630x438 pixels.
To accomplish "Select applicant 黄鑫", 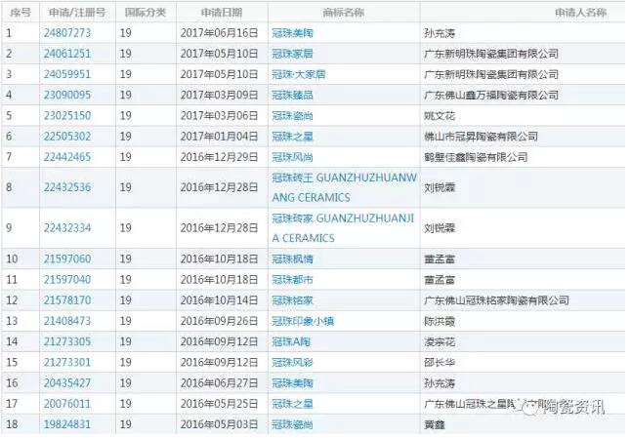I will coord(435,424).
